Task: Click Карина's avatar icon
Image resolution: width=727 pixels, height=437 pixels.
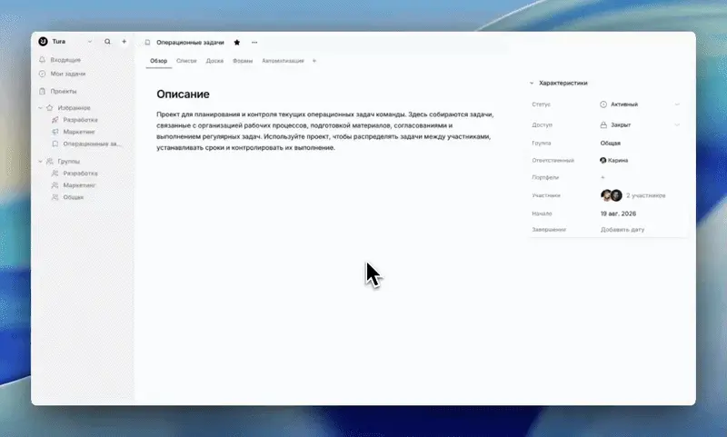Action: click(603, 160)
